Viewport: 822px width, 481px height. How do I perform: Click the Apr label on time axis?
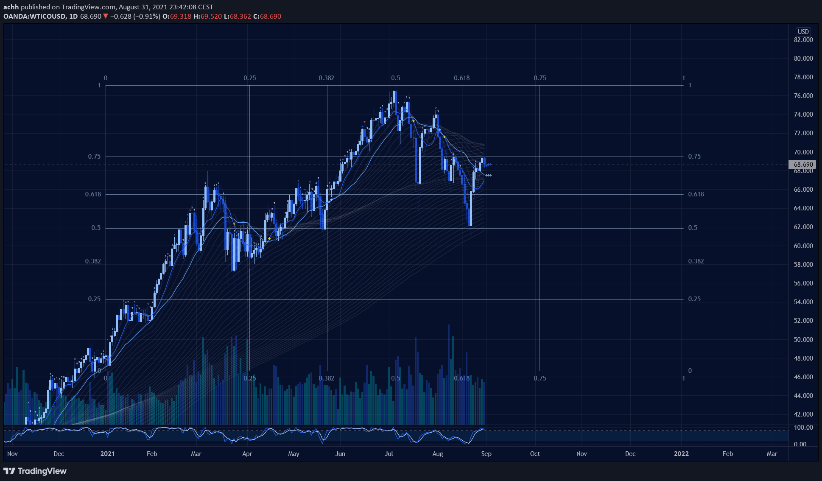[x=247, y=453]
